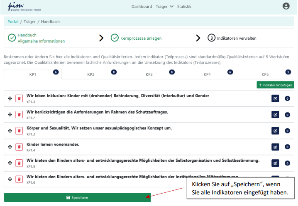Edit the KP1-1 Inklusion indicator
This screenshot has height=206, width=298.
coord(275,98)
